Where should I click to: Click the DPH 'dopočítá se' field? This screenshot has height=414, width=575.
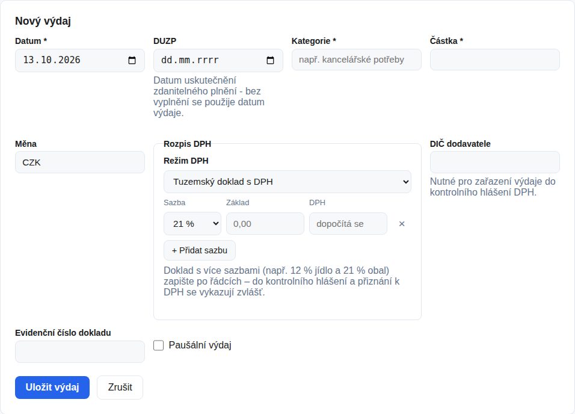click(x=348, y=223)
